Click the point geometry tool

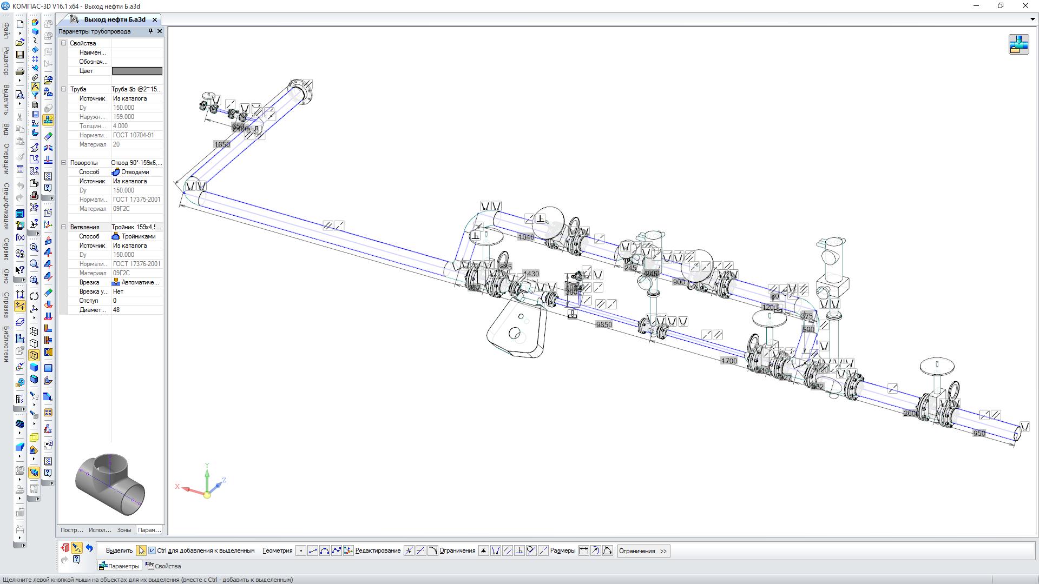301,550
